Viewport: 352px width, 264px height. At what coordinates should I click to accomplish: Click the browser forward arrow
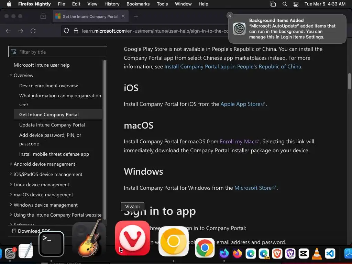(21, 31)
